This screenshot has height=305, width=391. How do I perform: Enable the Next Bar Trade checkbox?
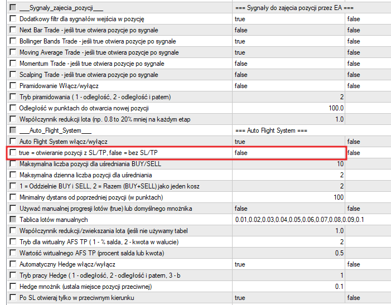(13, 30)
